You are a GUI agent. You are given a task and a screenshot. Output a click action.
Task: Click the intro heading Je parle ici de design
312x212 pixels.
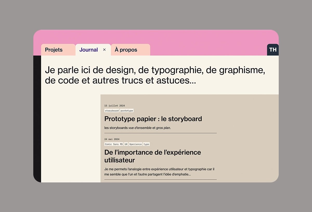[155, 75]
